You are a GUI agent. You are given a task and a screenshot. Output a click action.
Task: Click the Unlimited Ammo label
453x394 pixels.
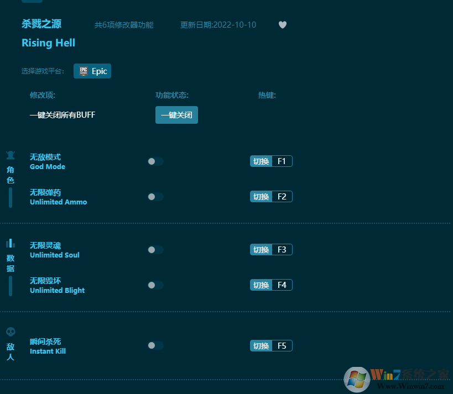59,202
